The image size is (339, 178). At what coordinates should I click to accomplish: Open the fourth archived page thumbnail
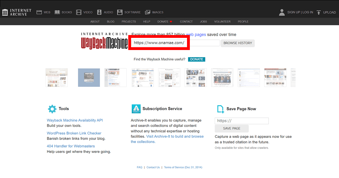click(x=143, y=77)
